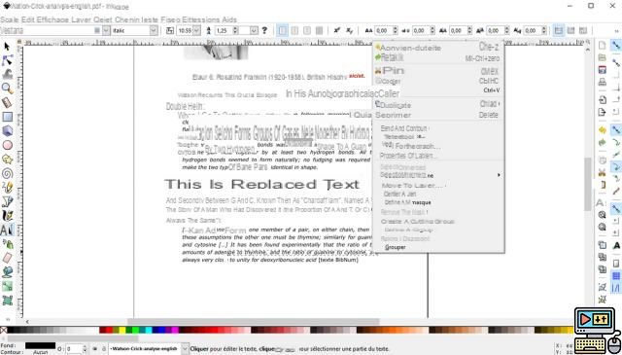Select the Pencil freehand tool
The width and height of the screenshot is (622, 355).
7,188
